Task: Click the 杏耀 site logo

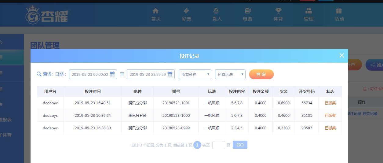Action: 47,14
